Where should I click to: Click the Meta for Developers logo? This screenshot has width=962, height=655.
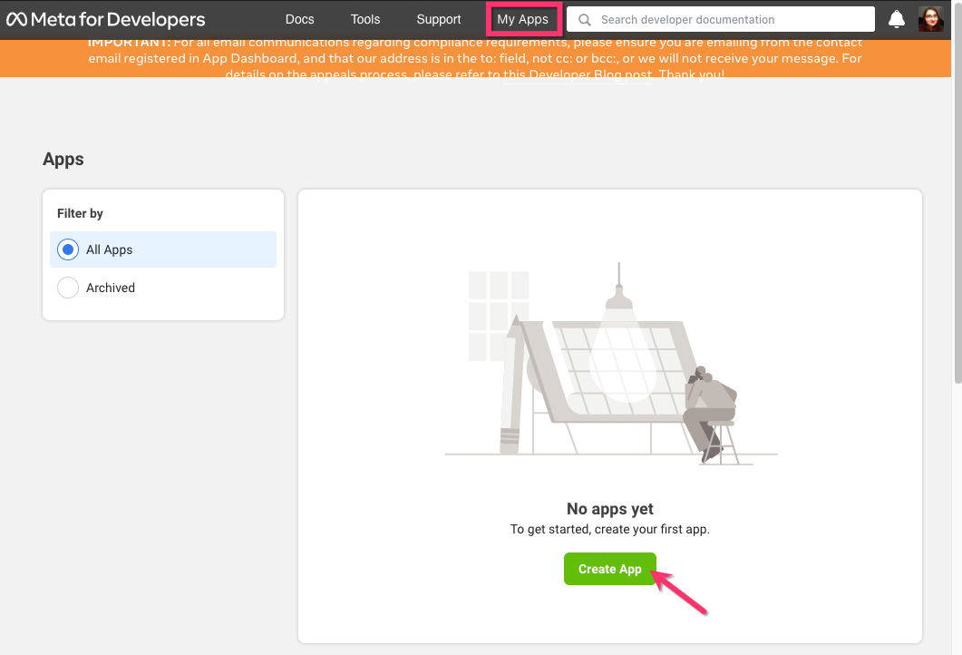pyautogui.click(x=105, y=20)
